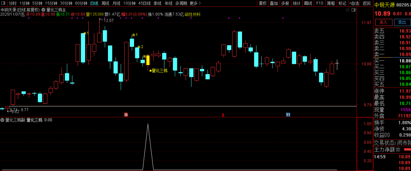This screenshot has width=411, height=171.
Task: Open the F10 company info
Action: pos(319,3)
